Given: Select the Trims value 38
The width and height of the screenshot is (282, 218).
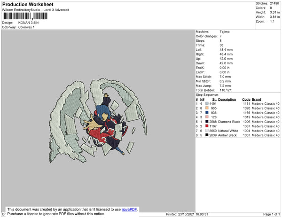Looking at the screenshot, I should [x=221, y=45].
